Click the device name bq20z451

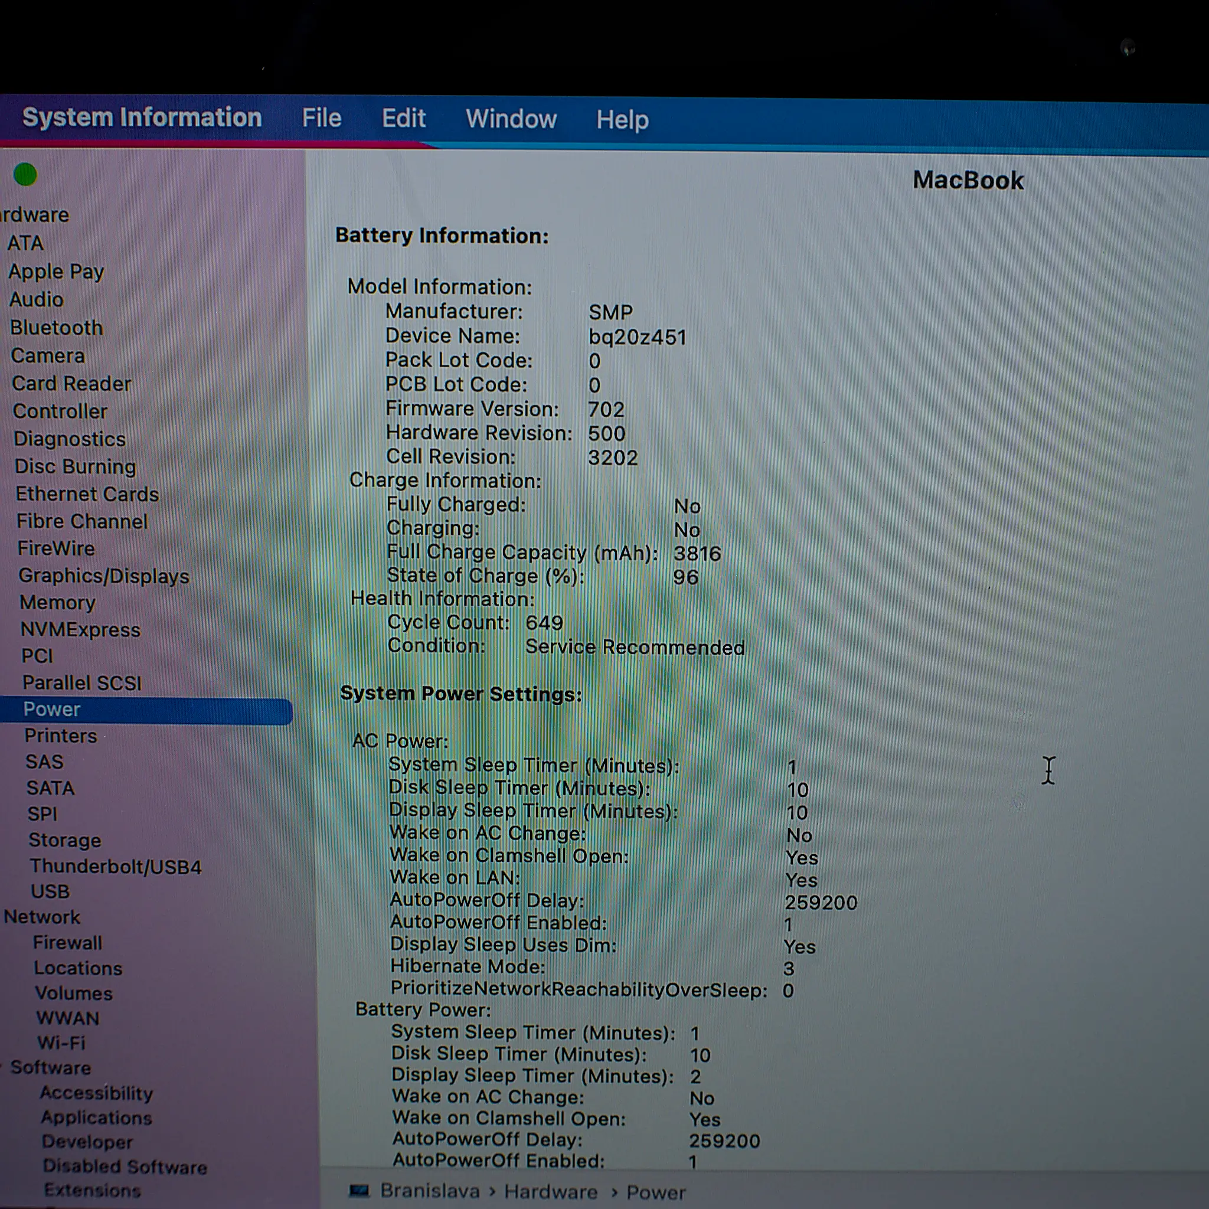click(637, 337)
